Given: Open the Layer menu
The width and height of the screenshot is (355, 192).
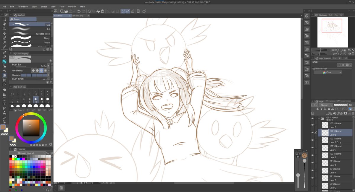Looking at the screenshot, I should click(35, 6).
